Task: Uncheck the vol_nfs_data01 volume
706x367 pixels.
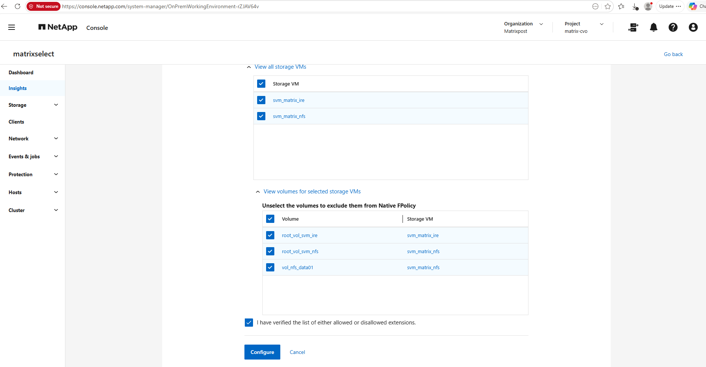Action: click(x=270, y=267)
